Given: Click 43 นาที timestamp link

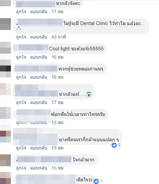Looking at the screenshot, I should (59, 37).
